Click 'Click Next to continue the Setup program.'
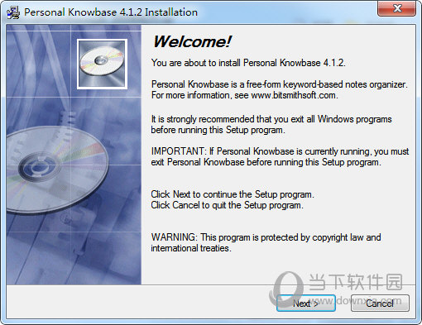Viewport: 422px width, 325px height. [x=233, y=194]
